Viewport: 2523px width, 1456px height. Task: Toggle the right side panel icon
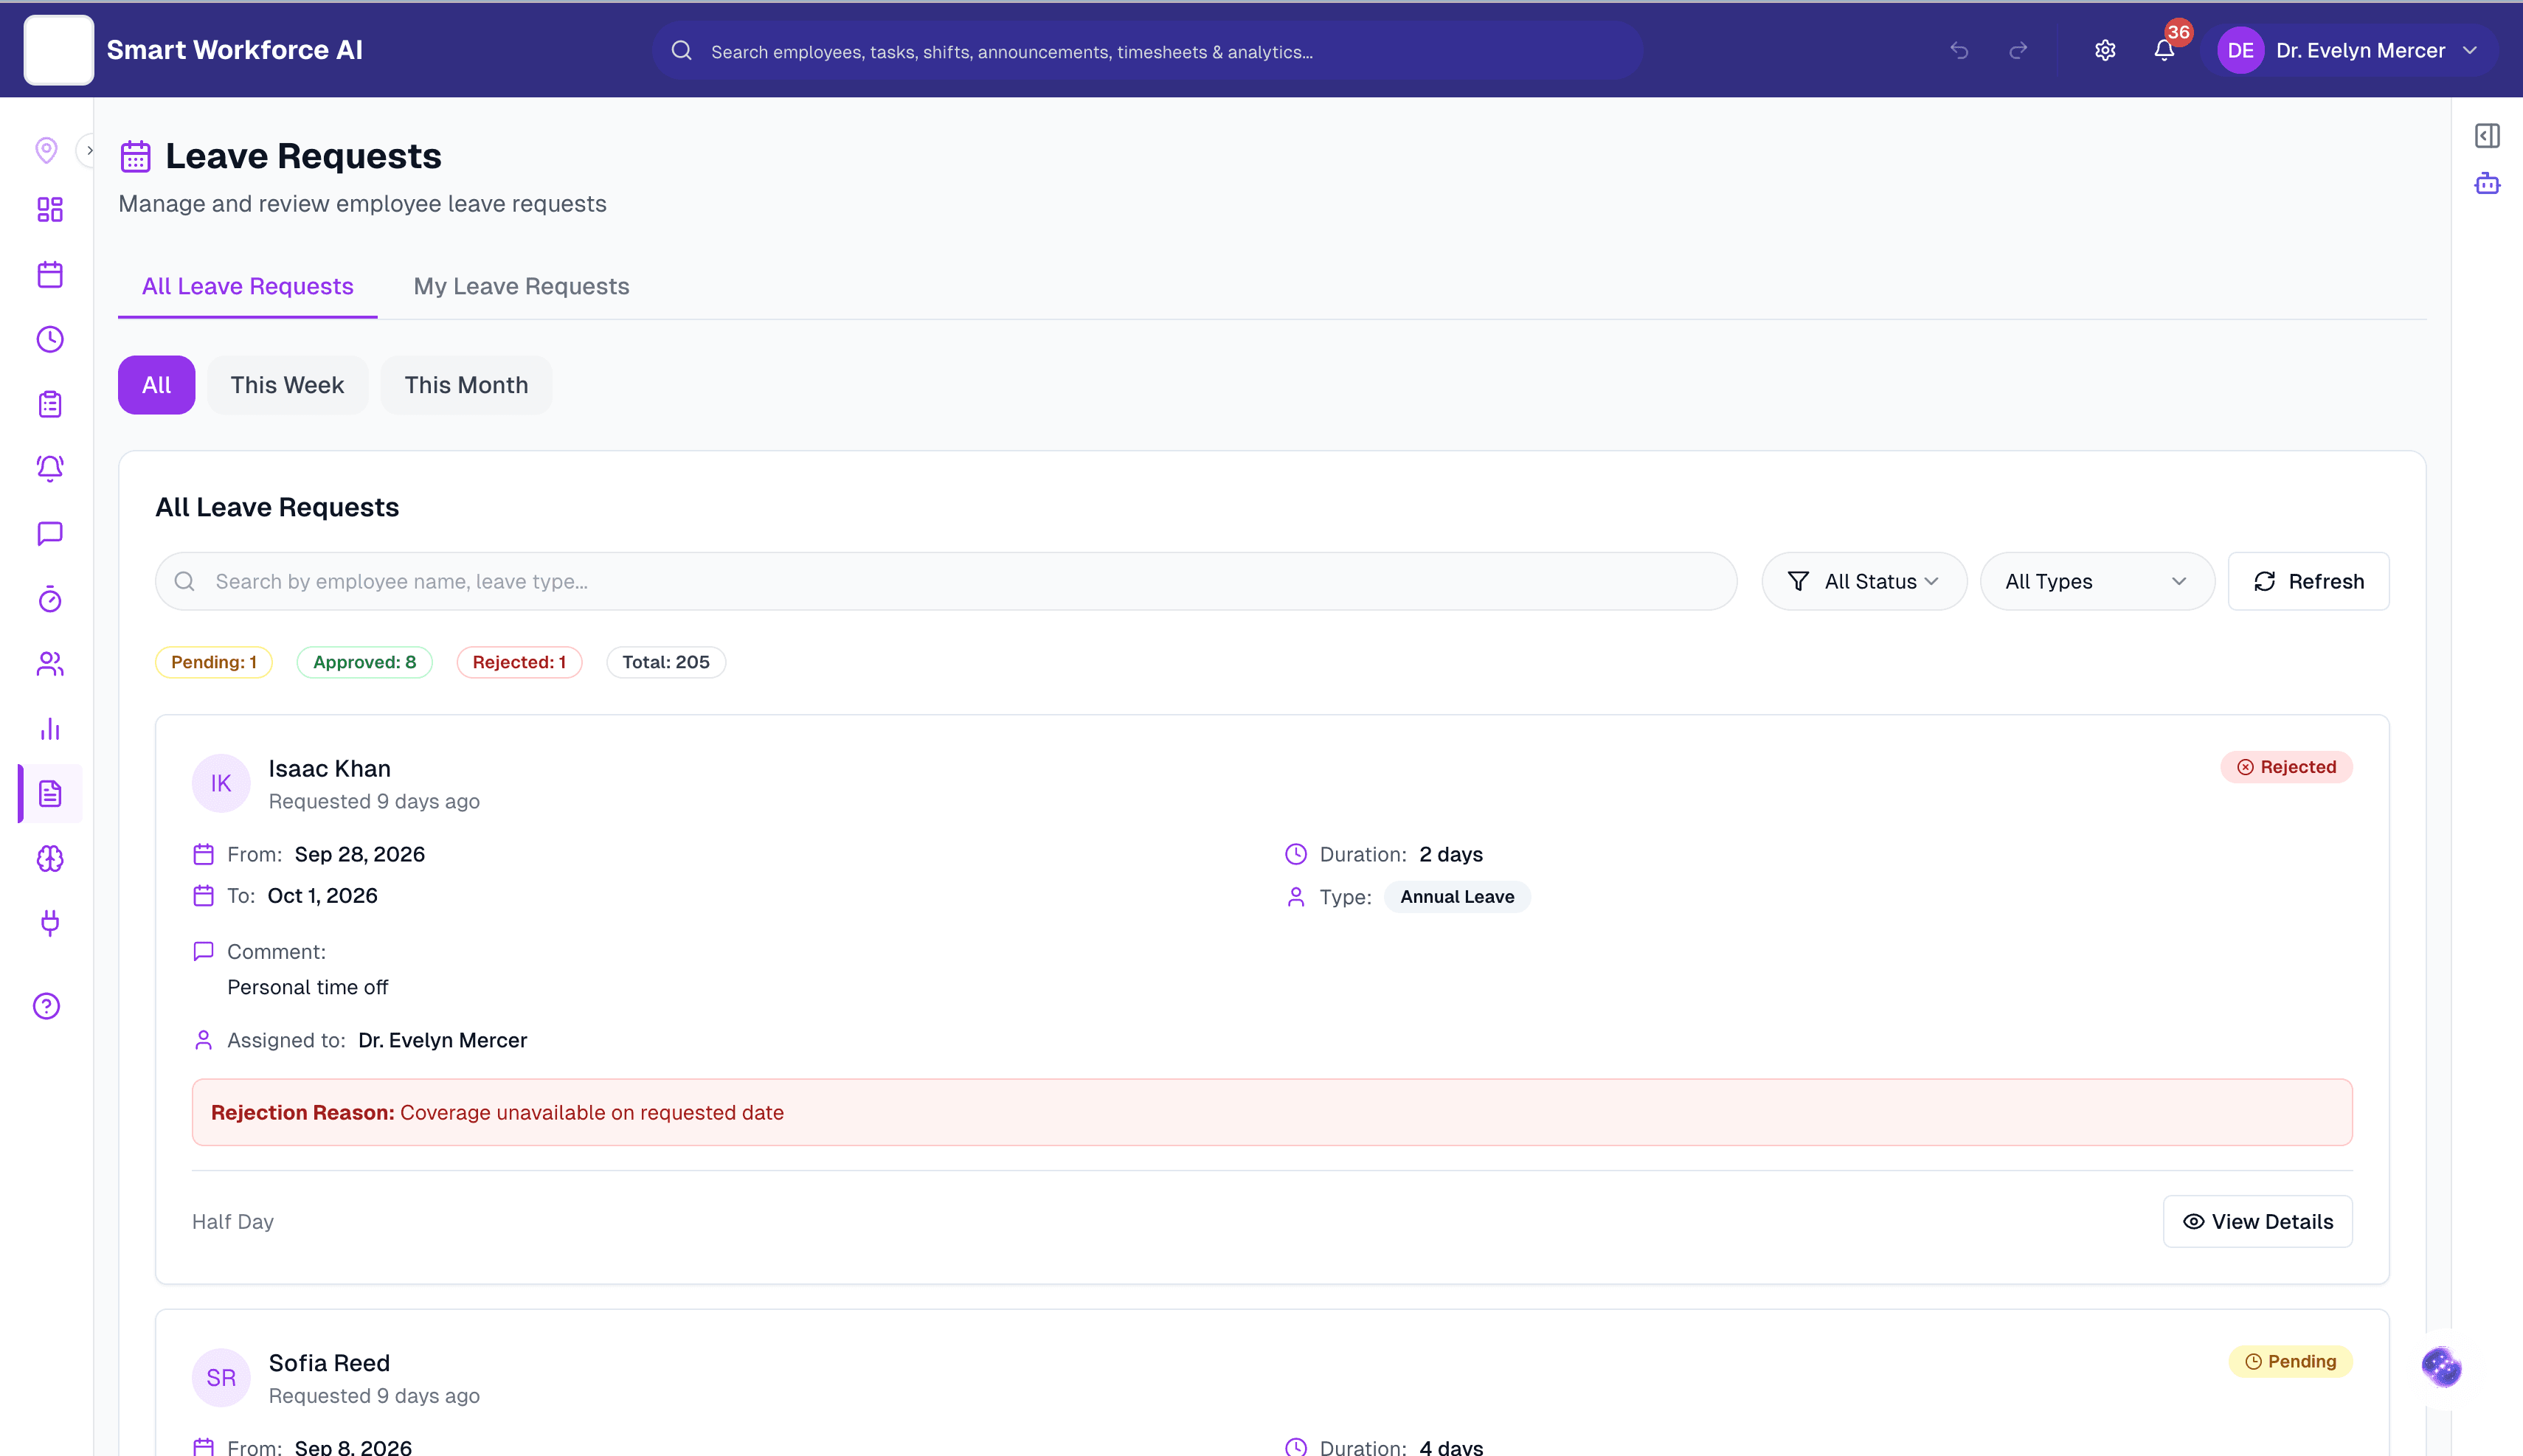click(x=2487, y=136)
